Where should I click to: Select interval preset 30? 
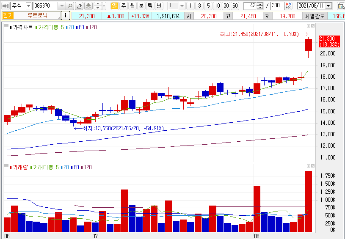coord(226,6)
